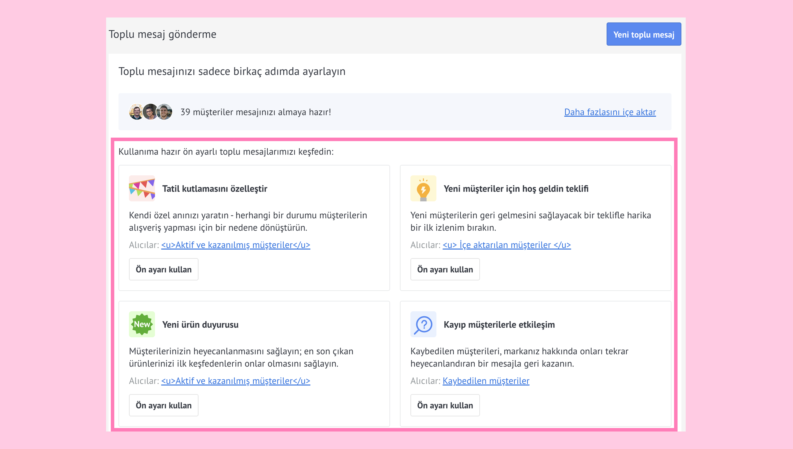
Task: Click the Yeni müşterilerin geri gelmesini description
Action: (x=531, y=221)
